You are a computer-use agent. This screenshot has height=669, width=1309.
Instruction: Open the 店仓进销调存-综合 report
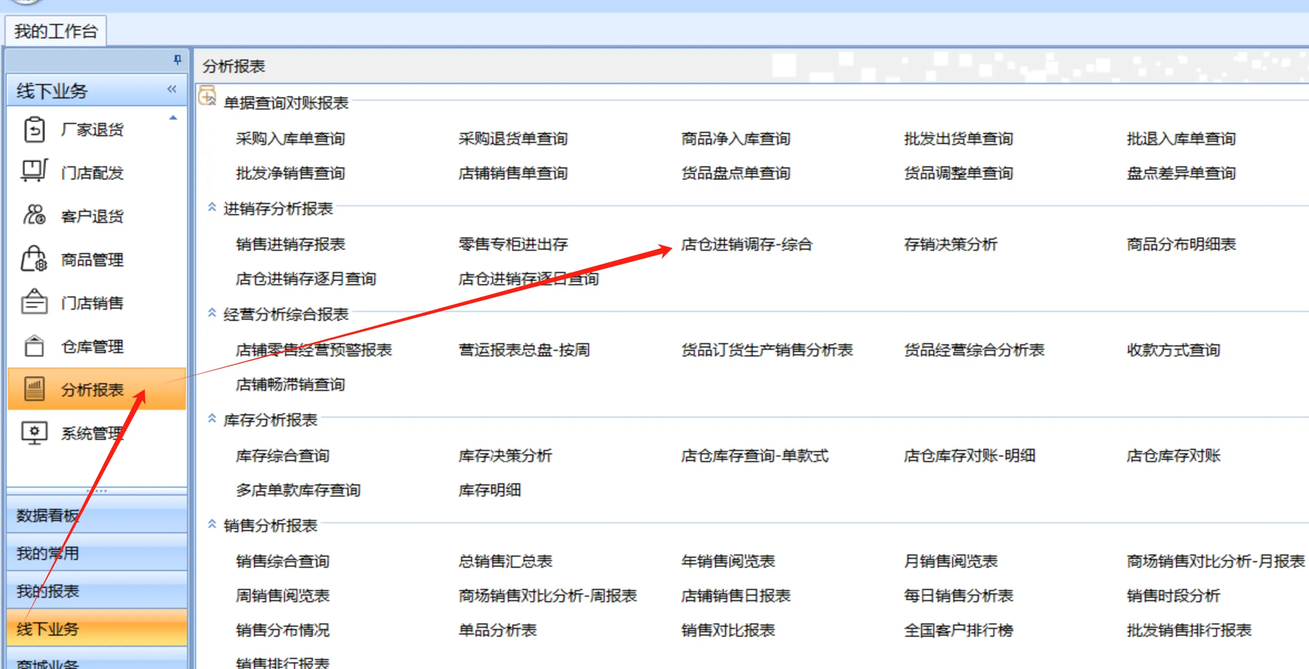tap(747, 244)
